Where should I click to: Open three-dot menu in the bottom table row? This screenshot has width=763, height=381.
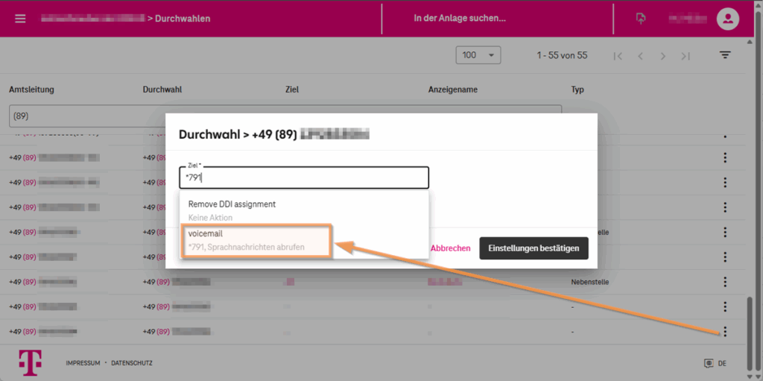[725, 331]
